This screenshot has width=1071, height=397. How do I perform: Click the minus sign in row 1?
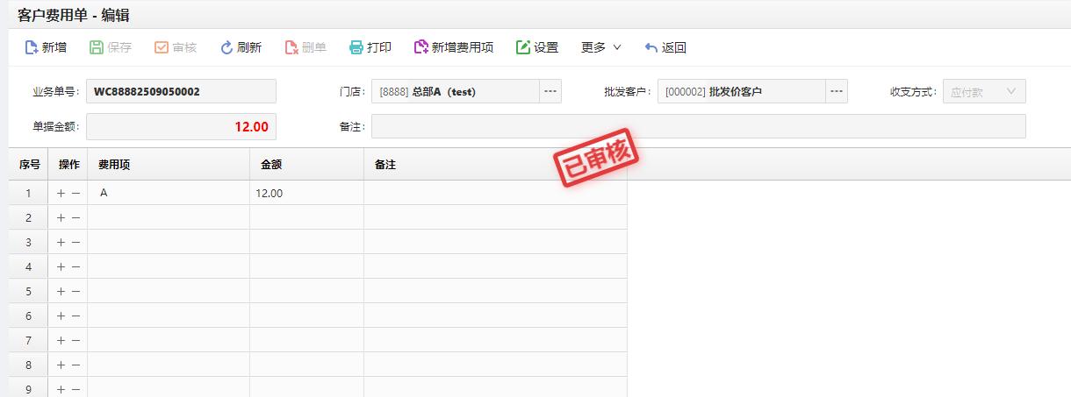pos(75,193)
